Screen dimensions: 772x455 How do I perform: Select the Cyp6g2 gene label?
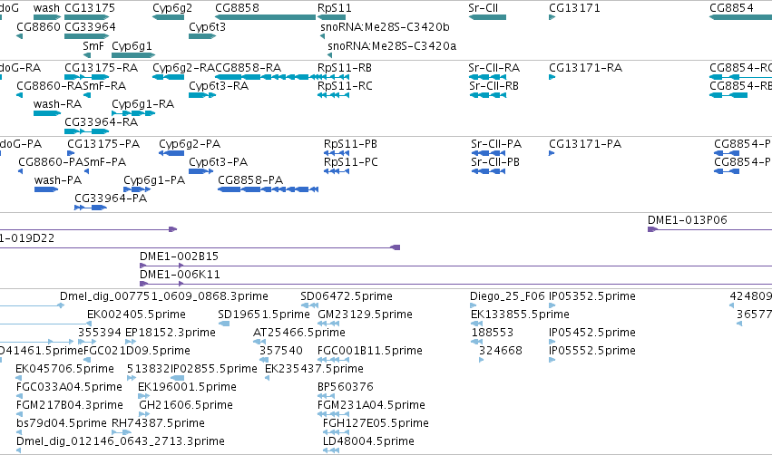tap(172, 8)
